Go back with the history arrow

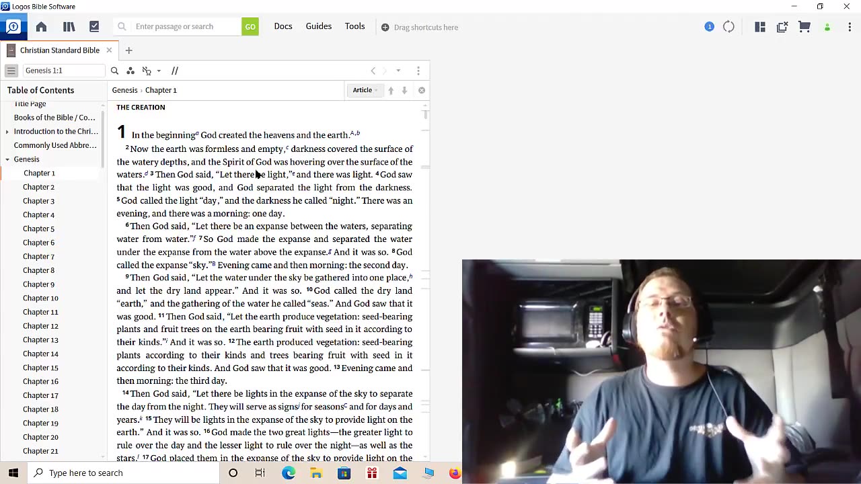pyautogui.click(x=373, y=71)
